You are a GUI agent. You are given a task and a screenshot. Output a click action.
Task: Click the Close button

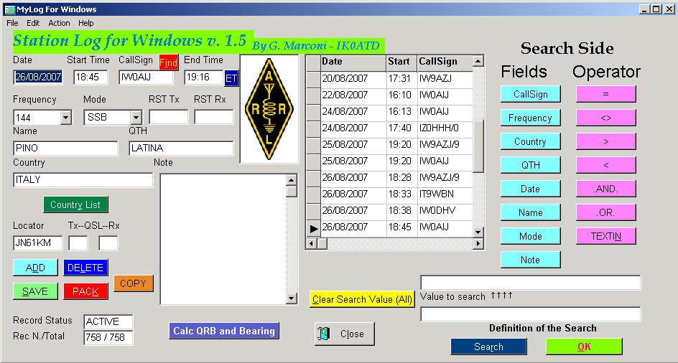pos(345,334)
